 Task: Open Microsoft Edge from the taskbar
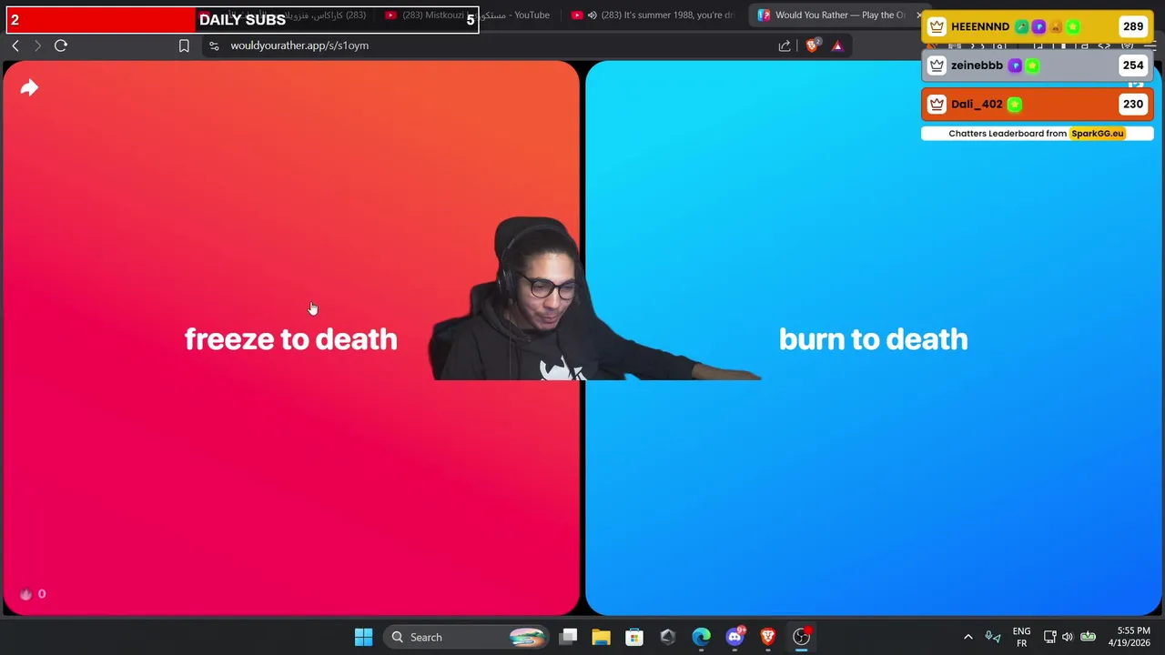click(x=701, y=637)
